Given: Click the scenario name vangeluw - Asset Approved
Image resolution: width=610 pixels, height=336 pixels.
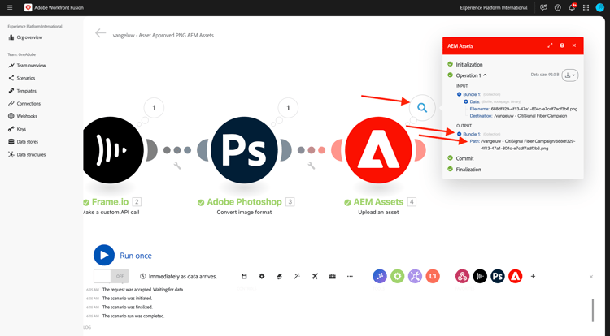Looking at the screenshot, I should coord(163,36).
